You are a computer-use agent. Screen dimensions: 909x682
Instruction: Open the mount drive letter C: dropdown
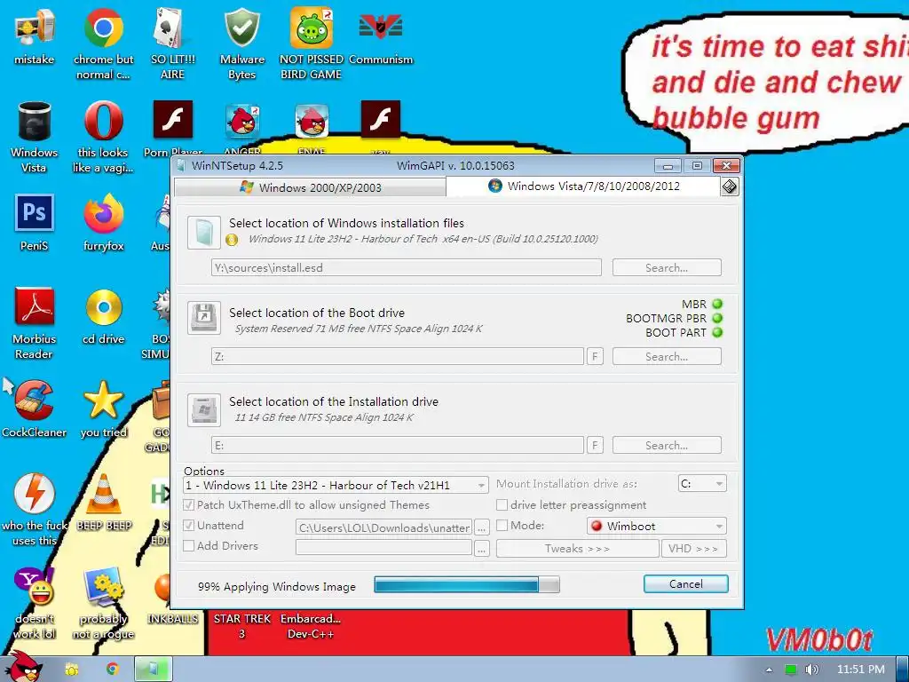pyautogui.click(x=702, y=484)
